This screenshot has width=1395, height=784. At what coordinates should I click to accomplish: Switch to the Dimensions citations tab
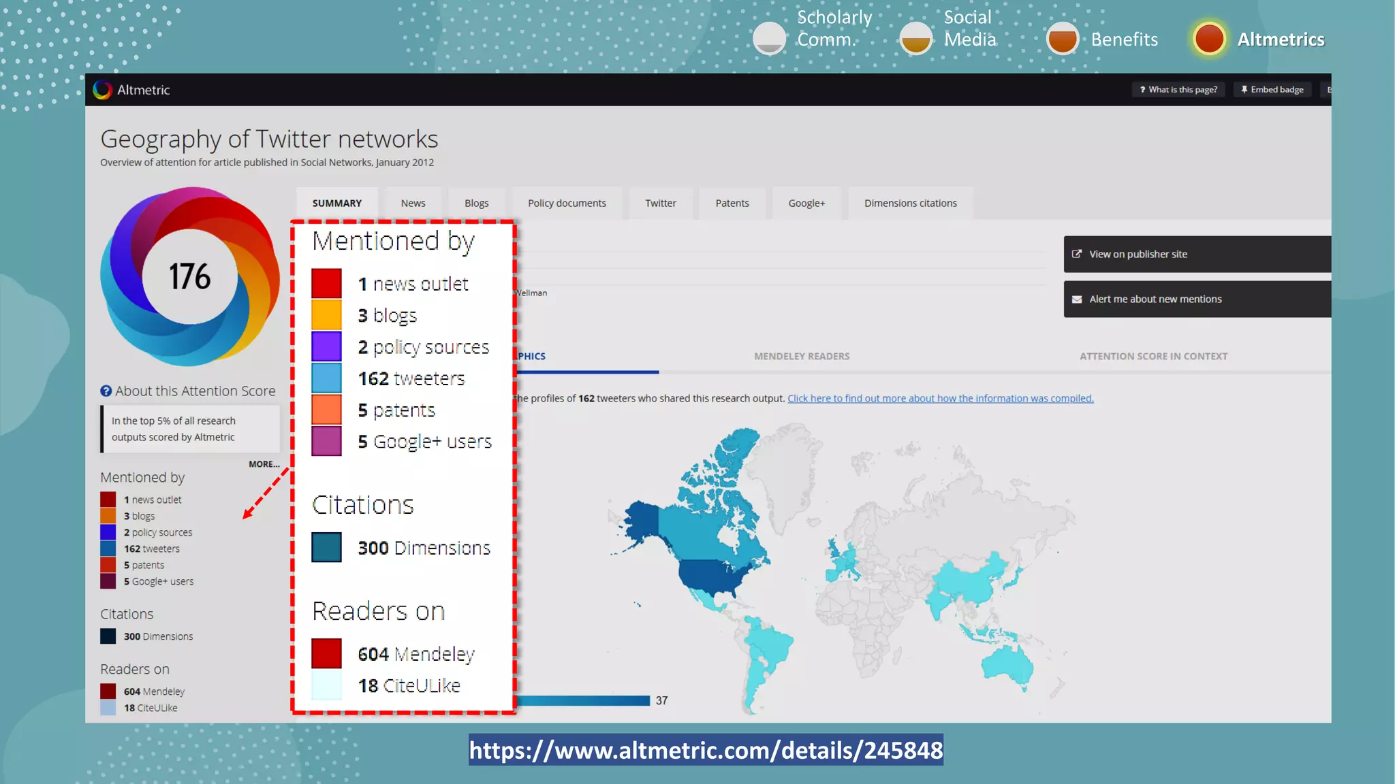pyautogui.click(x=911, y=203)
